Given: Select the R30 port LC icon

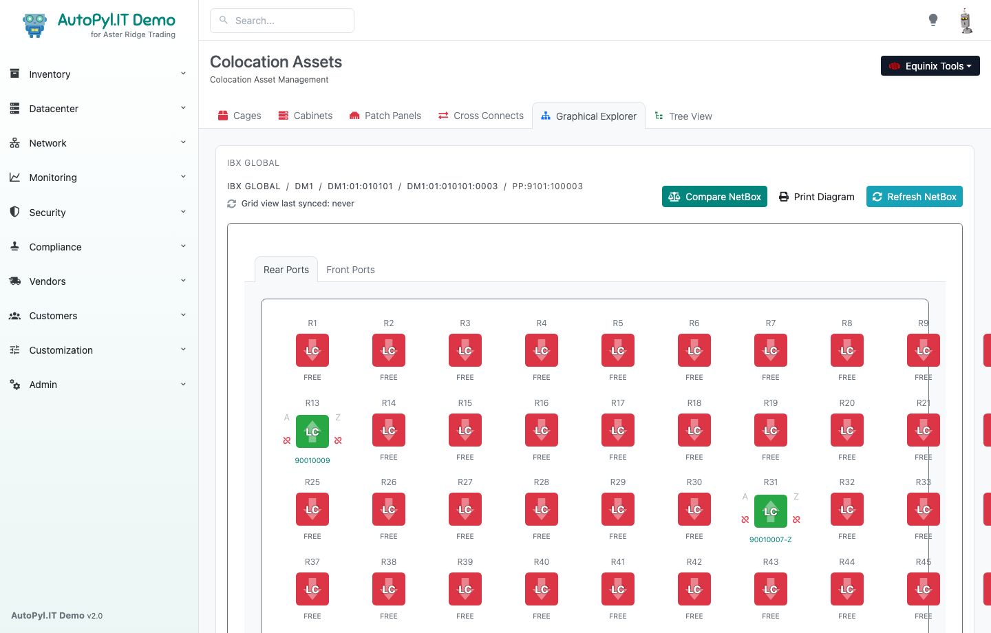Looking at the screenshot, I should pyautogui.click(x=694, y=509).
